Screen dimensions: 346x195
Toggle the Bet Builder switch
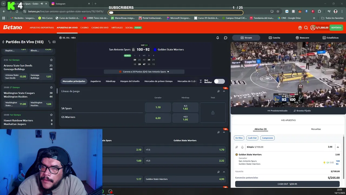pos(219,81)
